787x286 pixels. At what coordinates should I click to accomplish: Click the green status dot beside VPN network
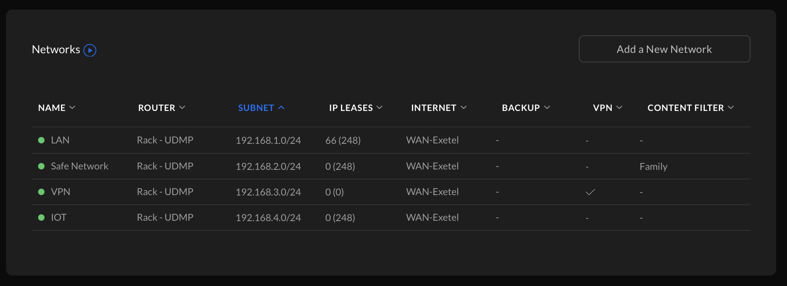(41, 192)
